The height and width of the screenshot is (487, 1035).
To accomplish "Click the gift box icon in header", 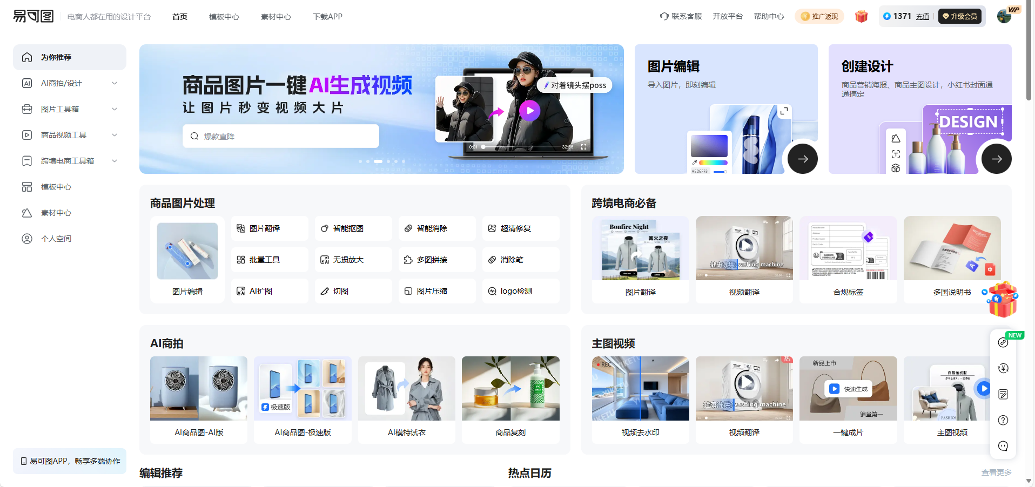I will point(861,16).
